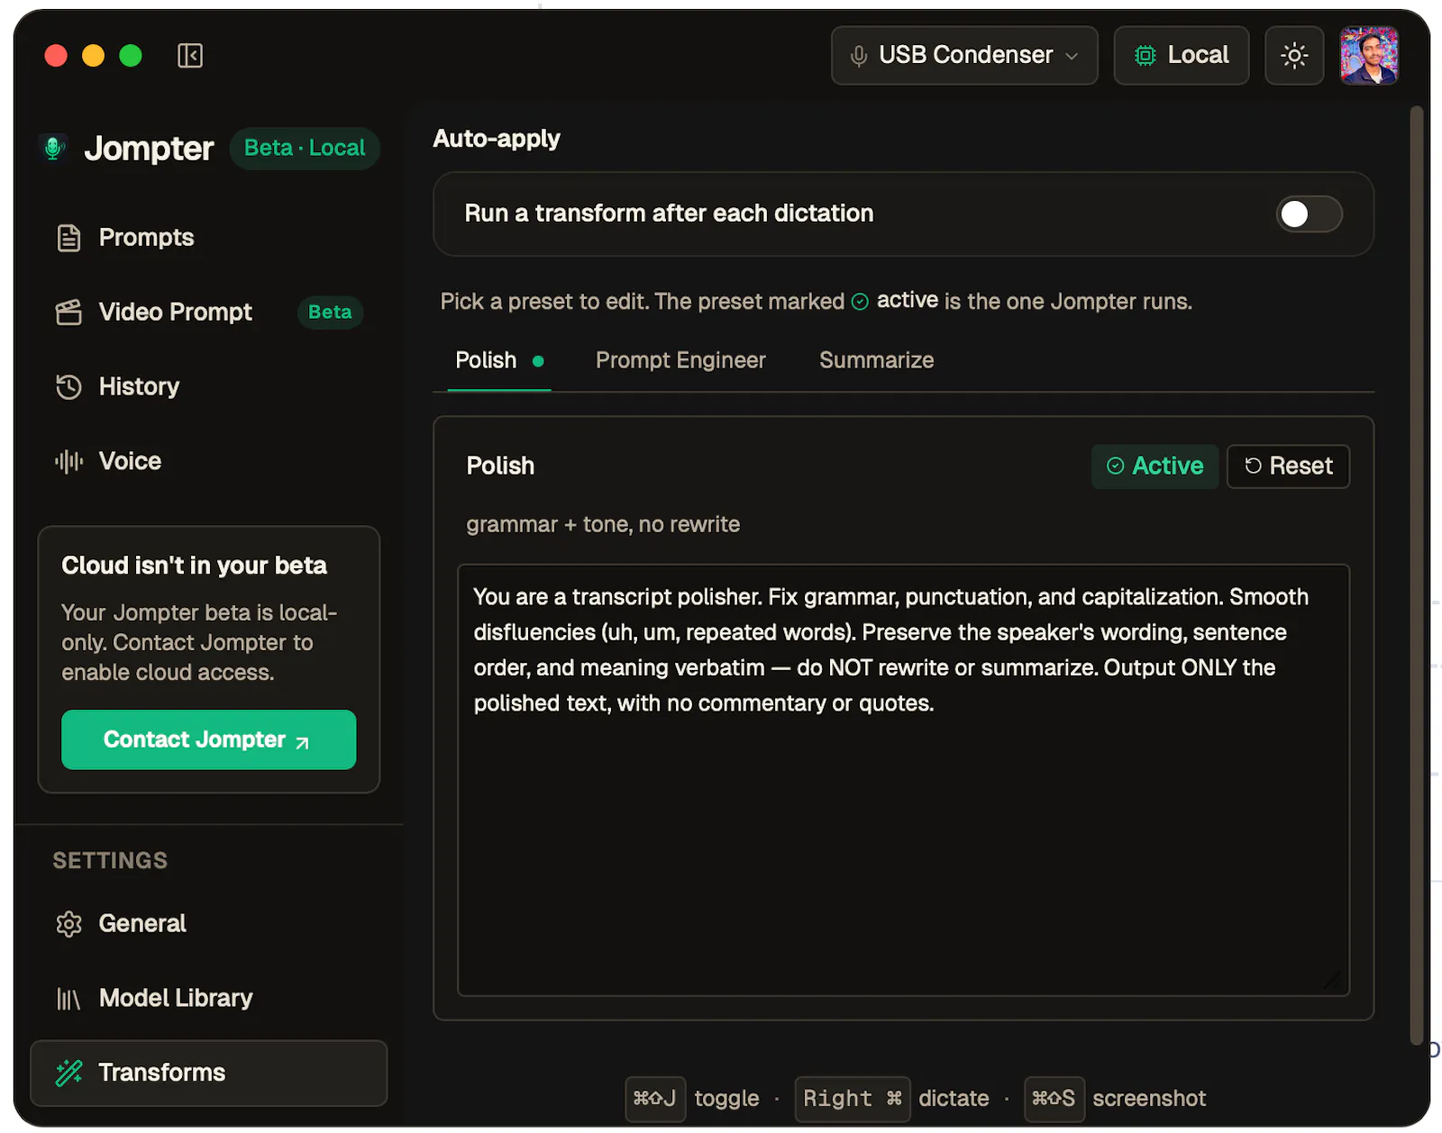Viewport: 1442px width, 1133px height.
Task: Enable Run a transform after each dictation
Action: [x=1309, y=214]
